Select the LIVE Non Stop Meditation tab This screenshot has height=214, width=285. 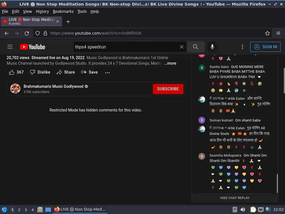(x=31, y=21)
